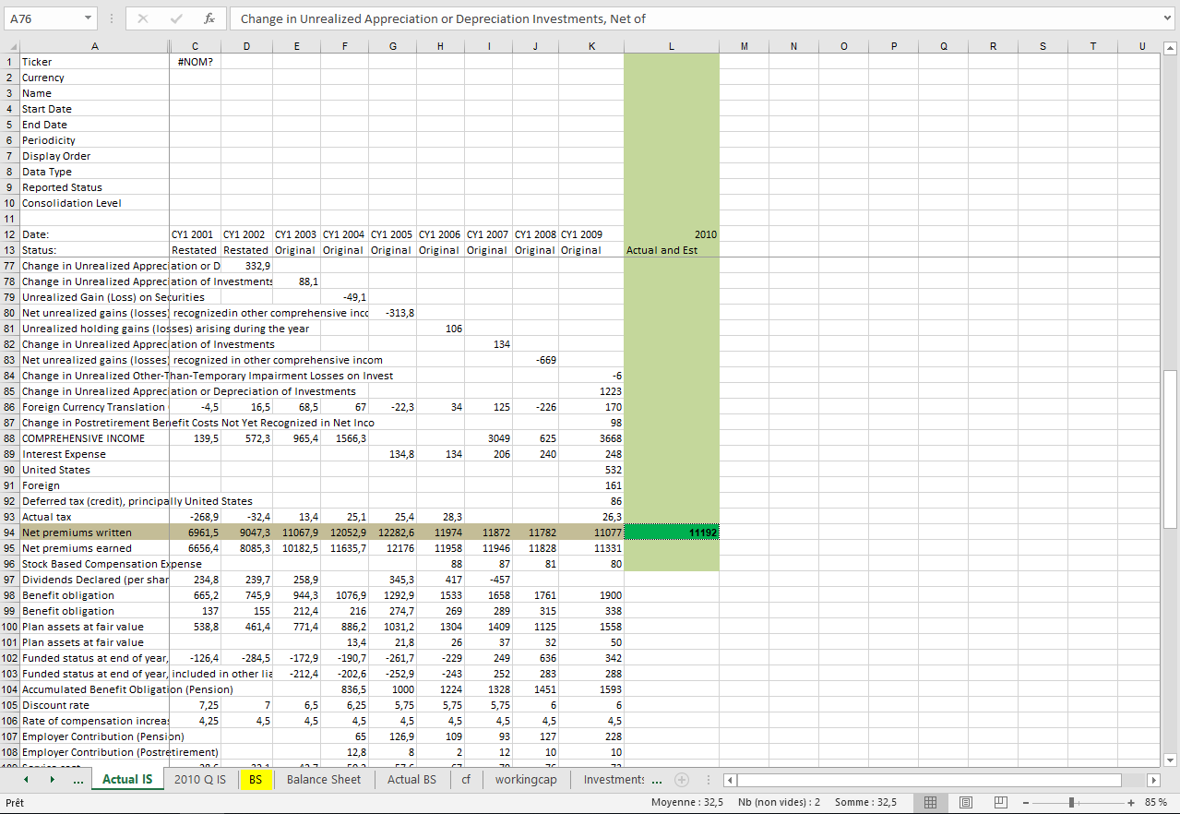Select row 12 header
1180x814 pixels.
pos(9,234)
